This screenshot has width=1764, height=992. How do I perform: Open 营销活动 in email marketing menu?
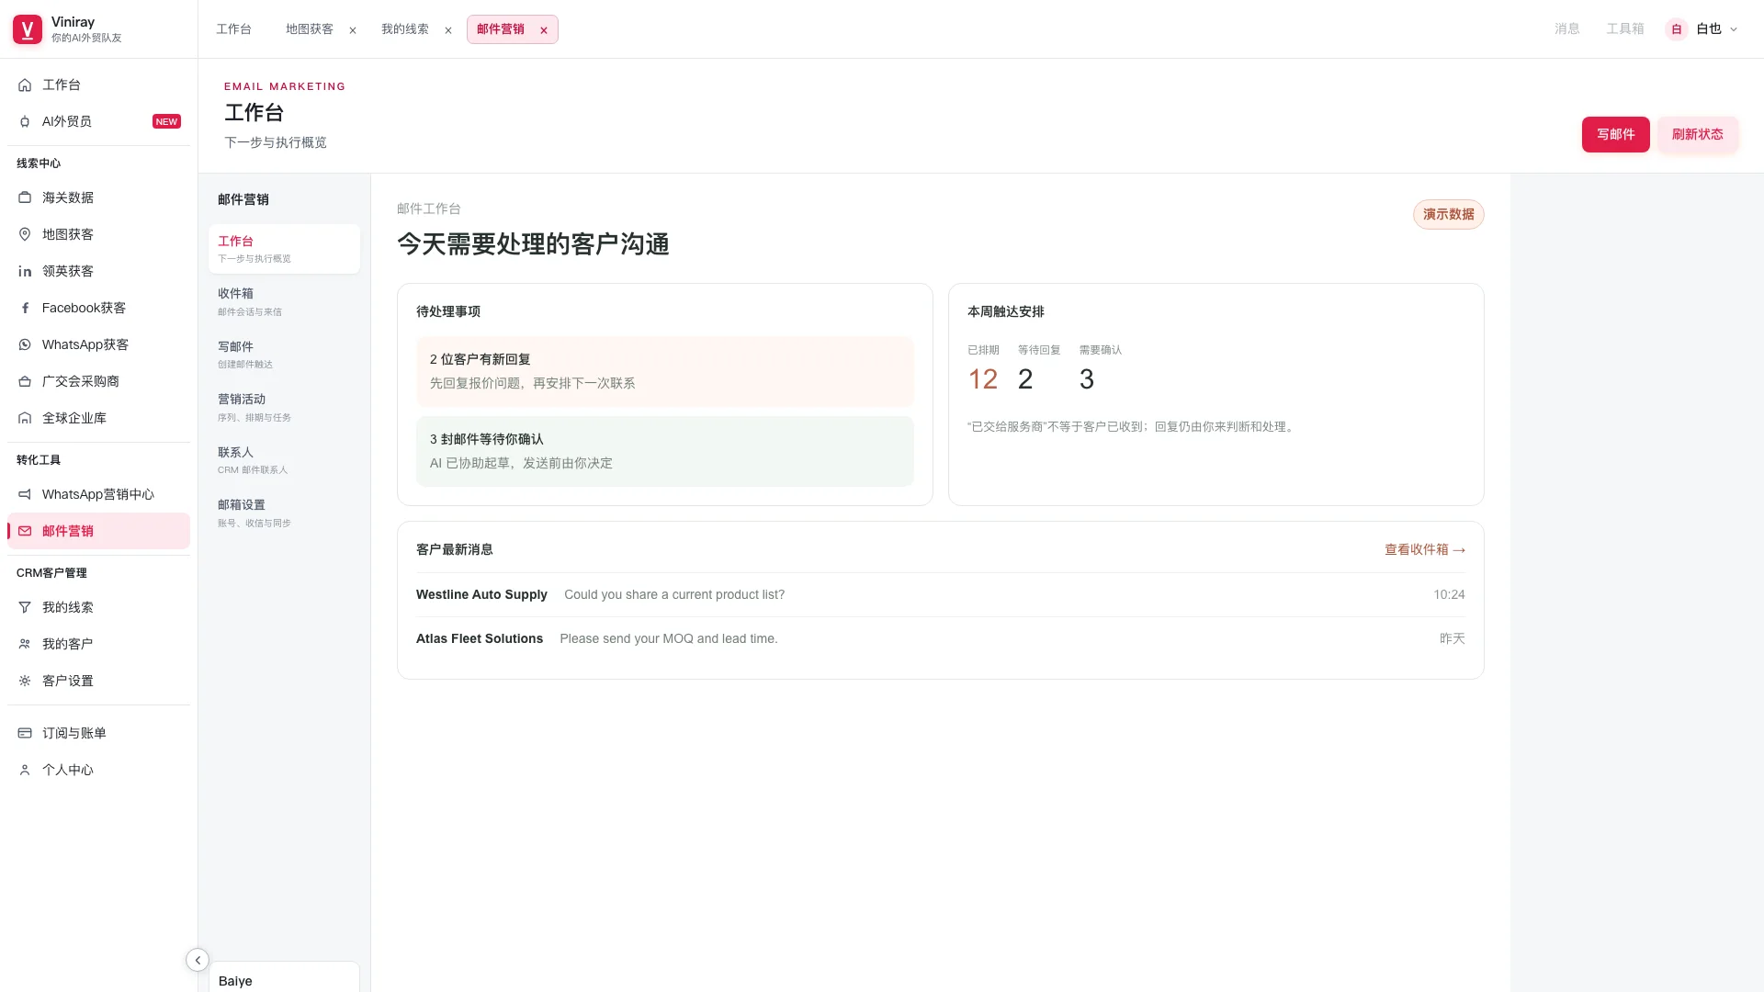click(284, 407)
